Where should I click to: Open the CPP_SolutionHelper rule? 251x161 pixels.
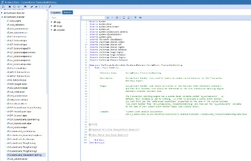18,116
